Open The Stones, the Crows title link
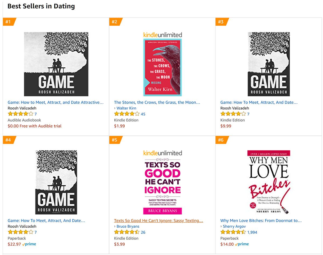323x255 pixels. tap(157, 102)
